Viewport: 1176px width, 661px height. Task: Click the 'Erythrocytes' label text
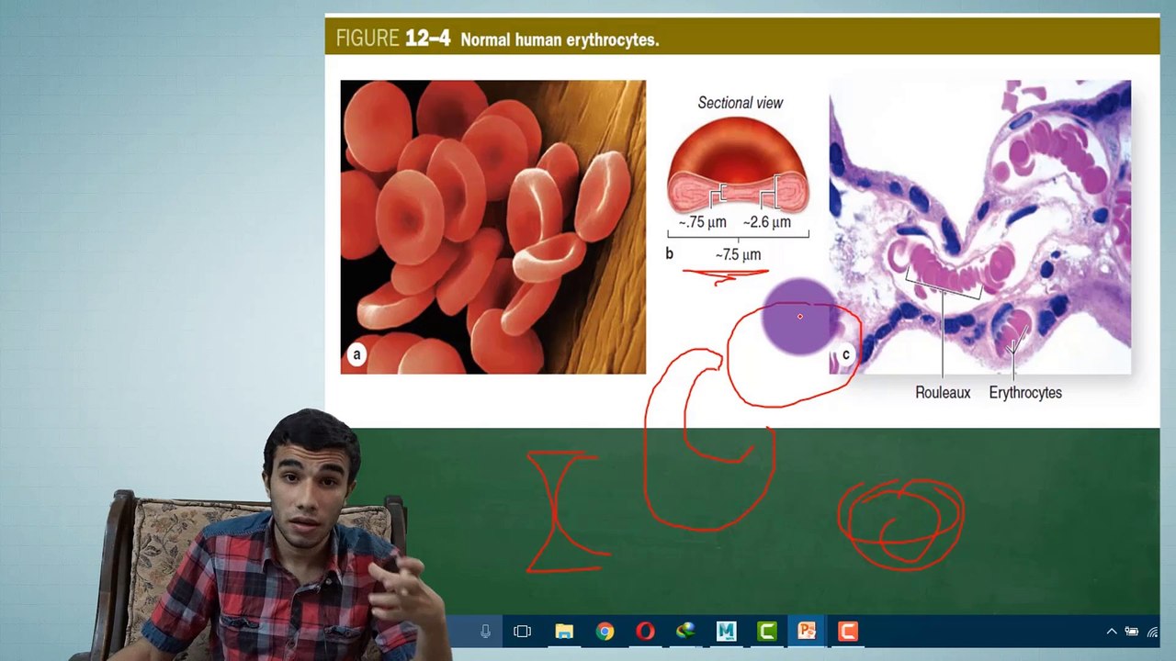pyautogui.click(x=1025, y=392)
